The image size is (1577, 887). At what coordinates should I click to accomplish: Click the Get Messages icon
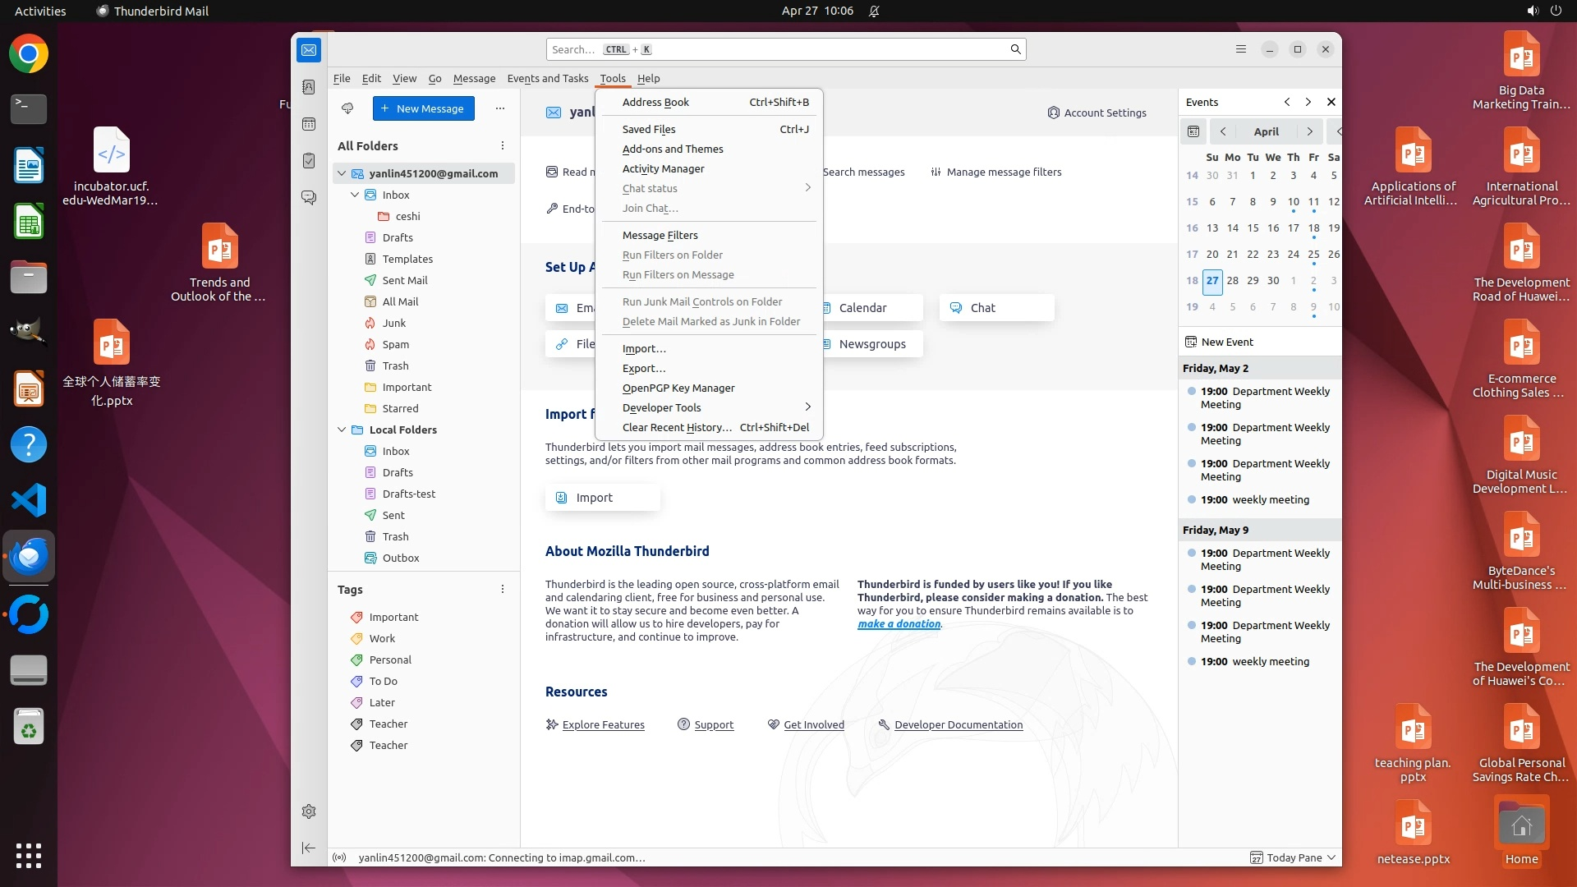(347, 108)
